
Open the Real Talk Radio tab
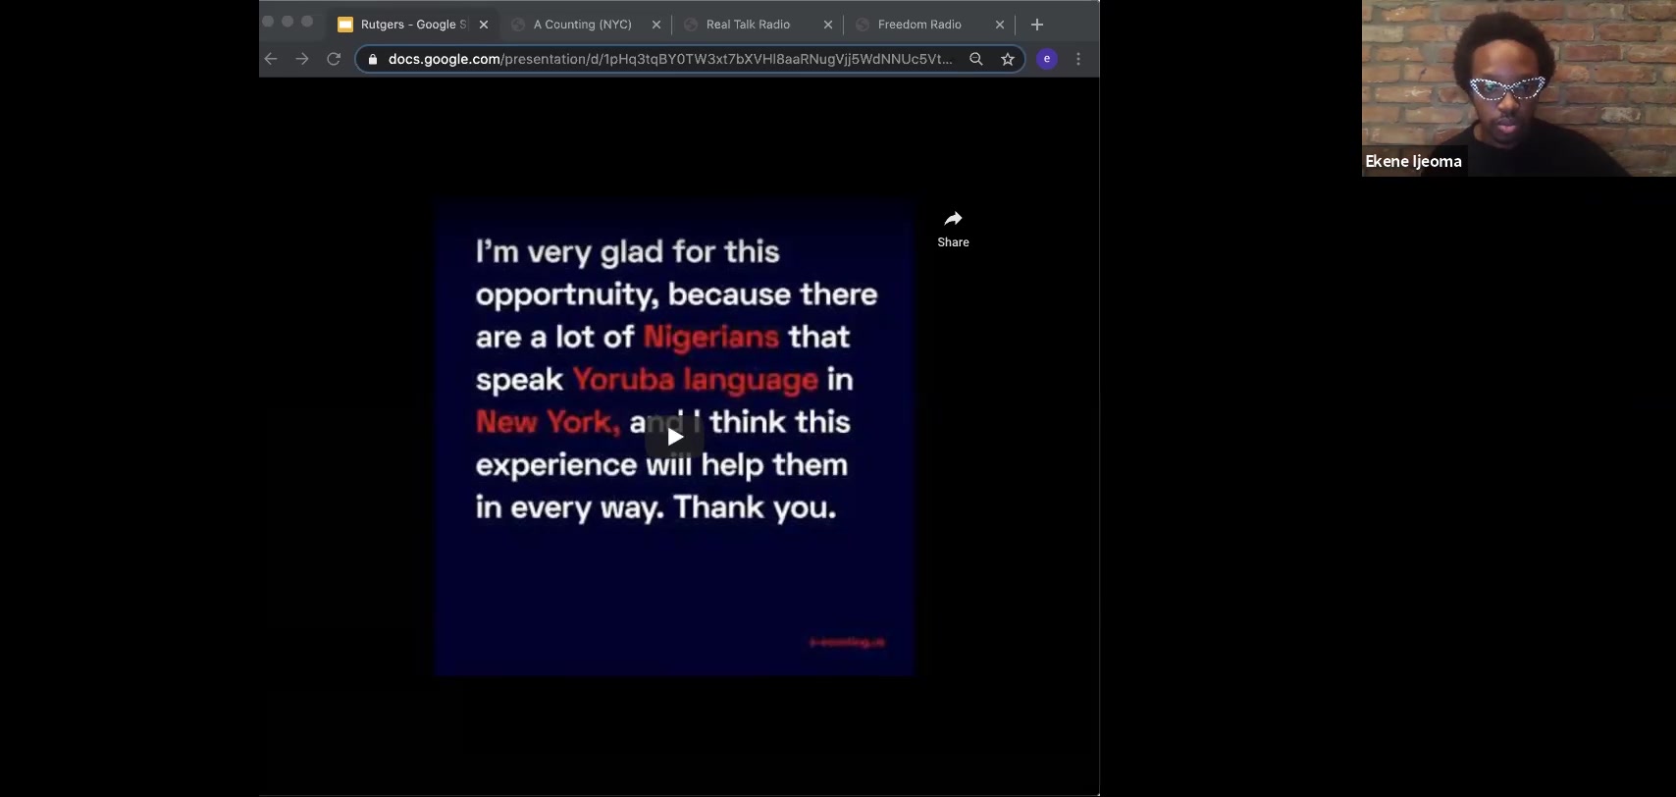(748, 25)
